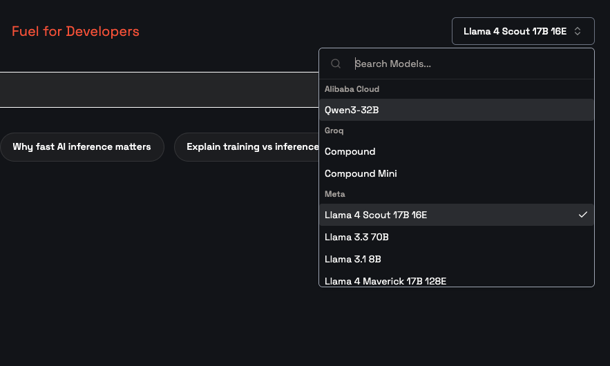Screen dimensions: 610x366
Task: Click the checkmark beside Llama 4 Scout
Action: pos(583,215)
